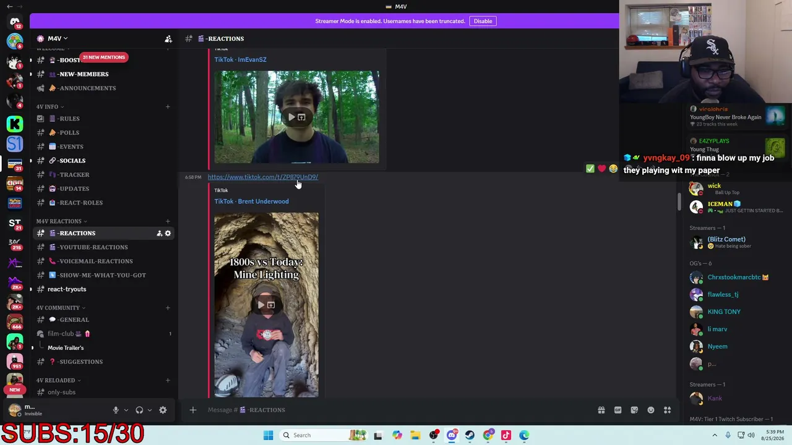
Task: Open the YOUTUBE-REACTIONS channel
Action: [103, 247]
